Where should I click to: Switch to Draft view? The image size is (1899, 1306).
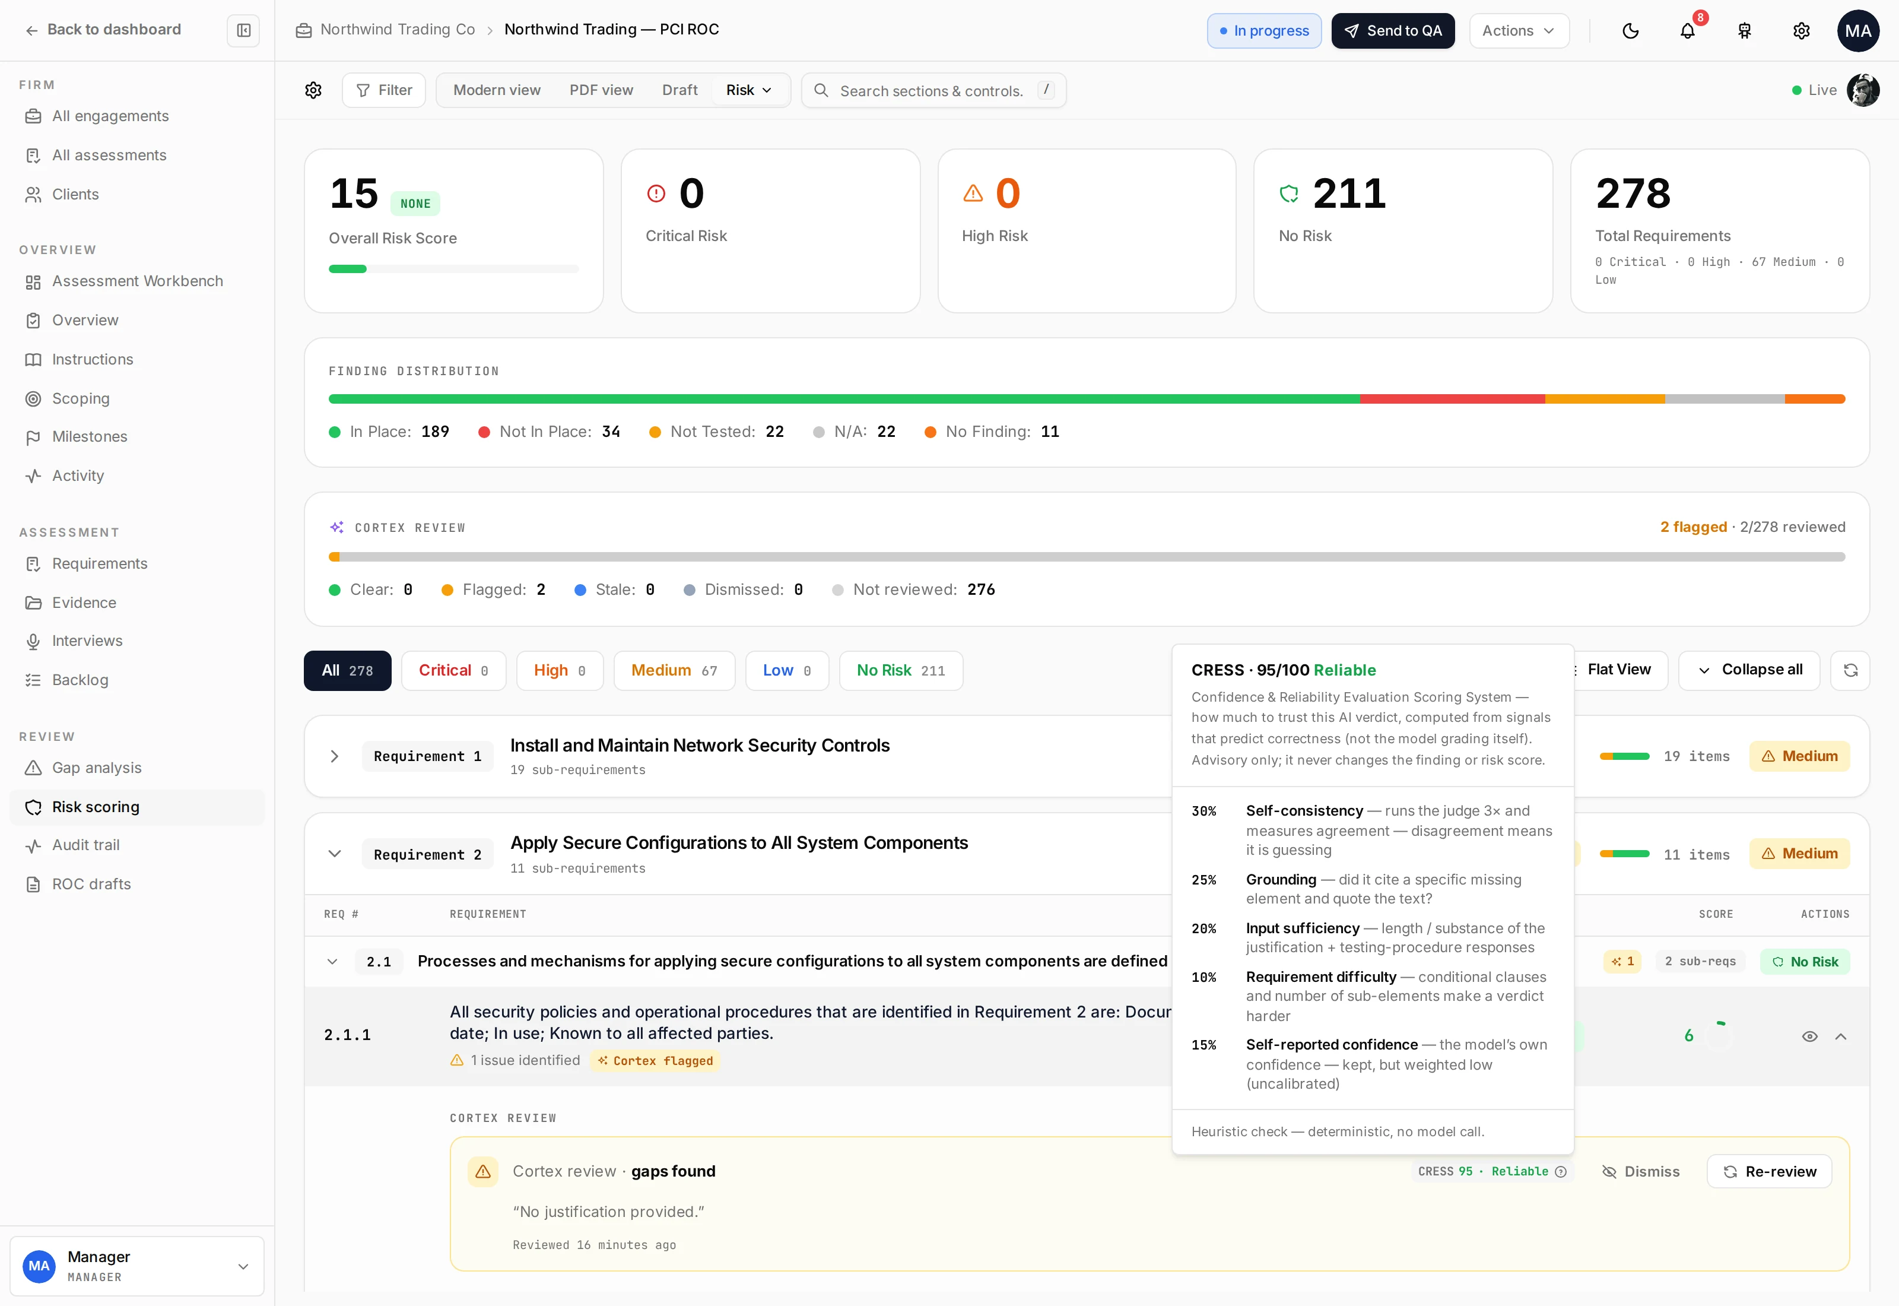tap(679, 90)
